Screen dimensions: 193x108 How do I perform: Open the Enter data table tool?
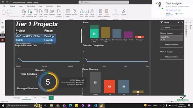coord(46,13)
